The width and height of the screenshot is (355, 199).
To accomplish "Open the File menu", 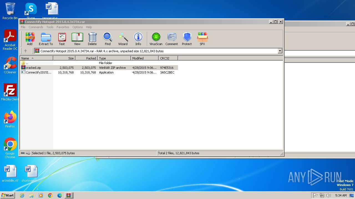I will click(23, 27).
